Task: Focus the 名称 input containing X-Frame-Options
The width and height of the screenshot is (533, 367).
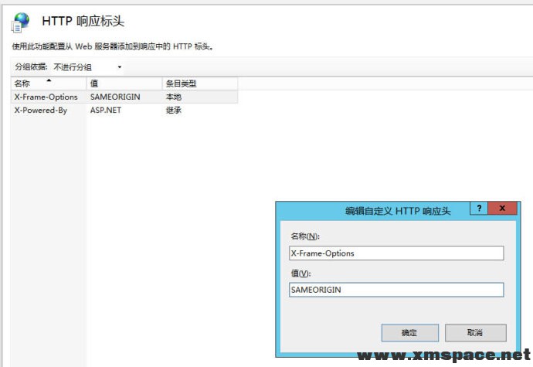Action: point(396,253)
